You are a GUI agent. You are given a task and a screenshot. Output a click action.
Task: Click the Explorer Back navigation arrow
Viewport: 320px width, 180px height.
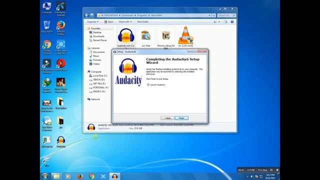click(86, 15)
